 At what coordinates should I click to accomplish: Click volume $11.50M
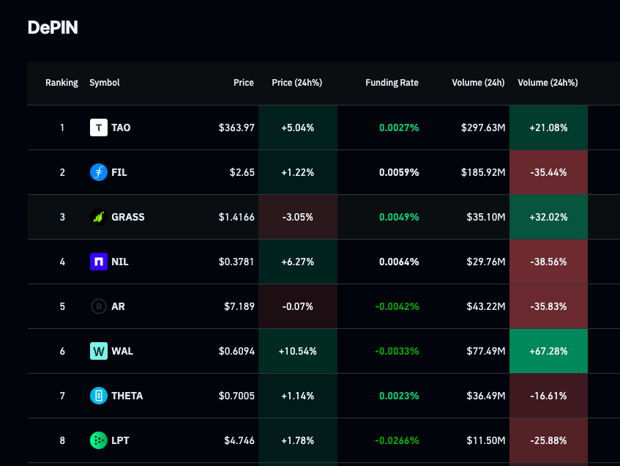pyautogui.click(x=486, y=440)
